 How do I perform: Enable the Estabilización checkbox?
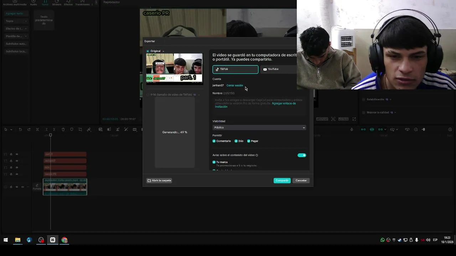[x=363, y=100]
